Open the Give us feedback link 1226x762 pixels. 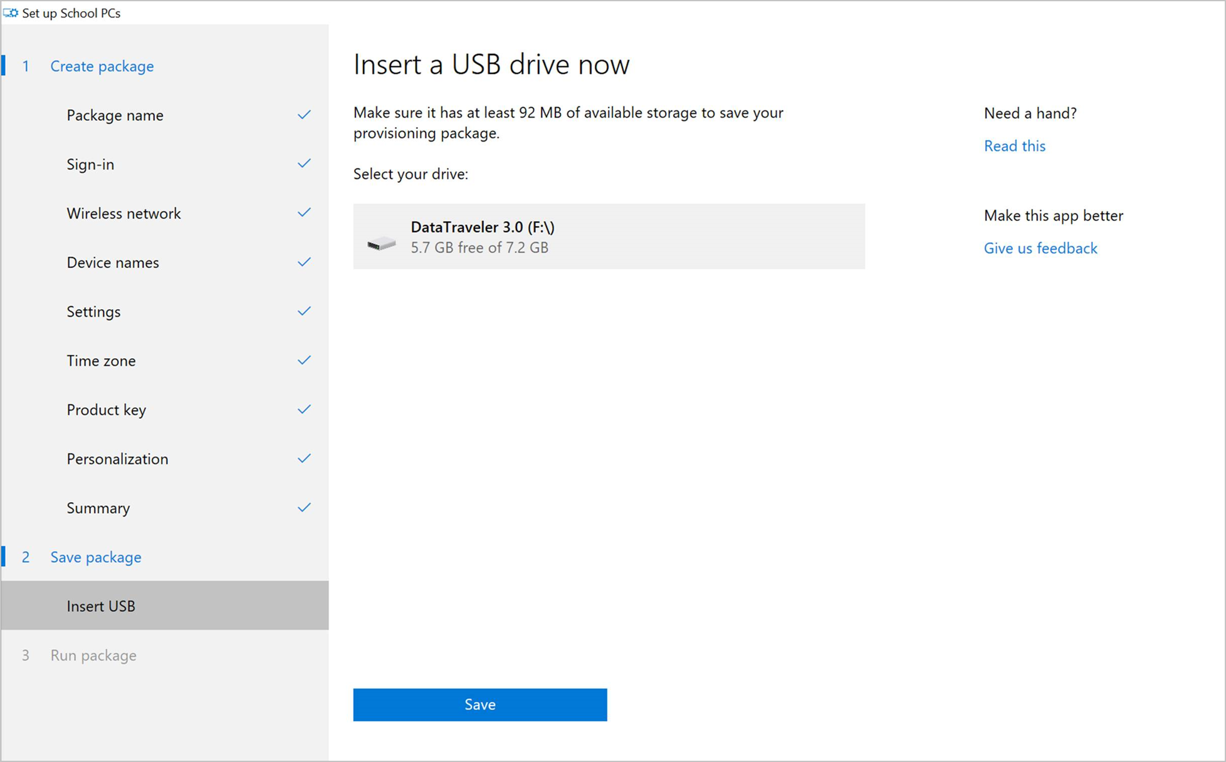tap(1040, 248)
